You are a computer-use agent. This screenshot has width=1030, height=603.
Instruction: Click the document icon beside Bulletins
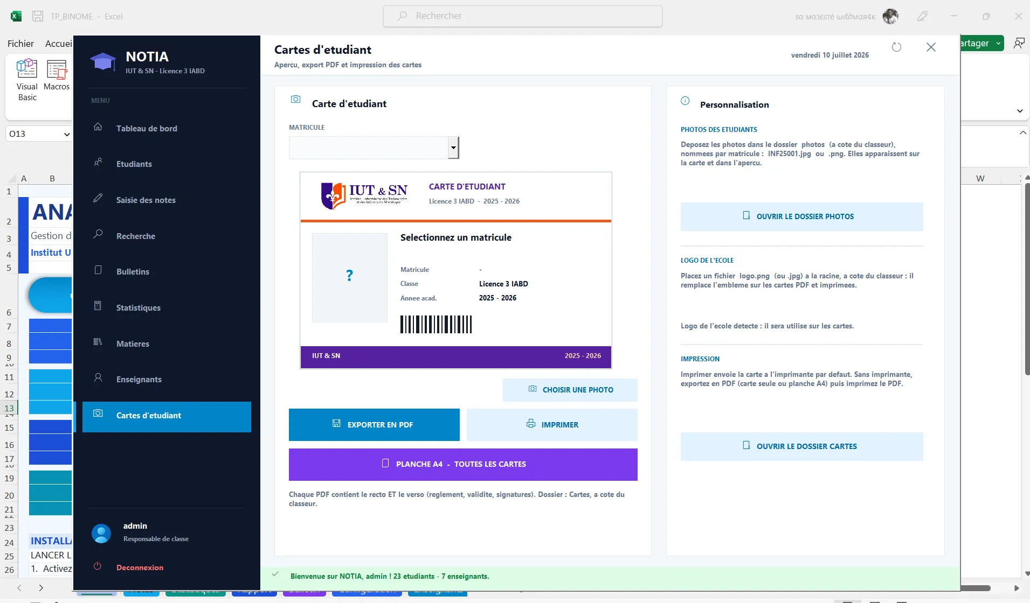(98, 270)
